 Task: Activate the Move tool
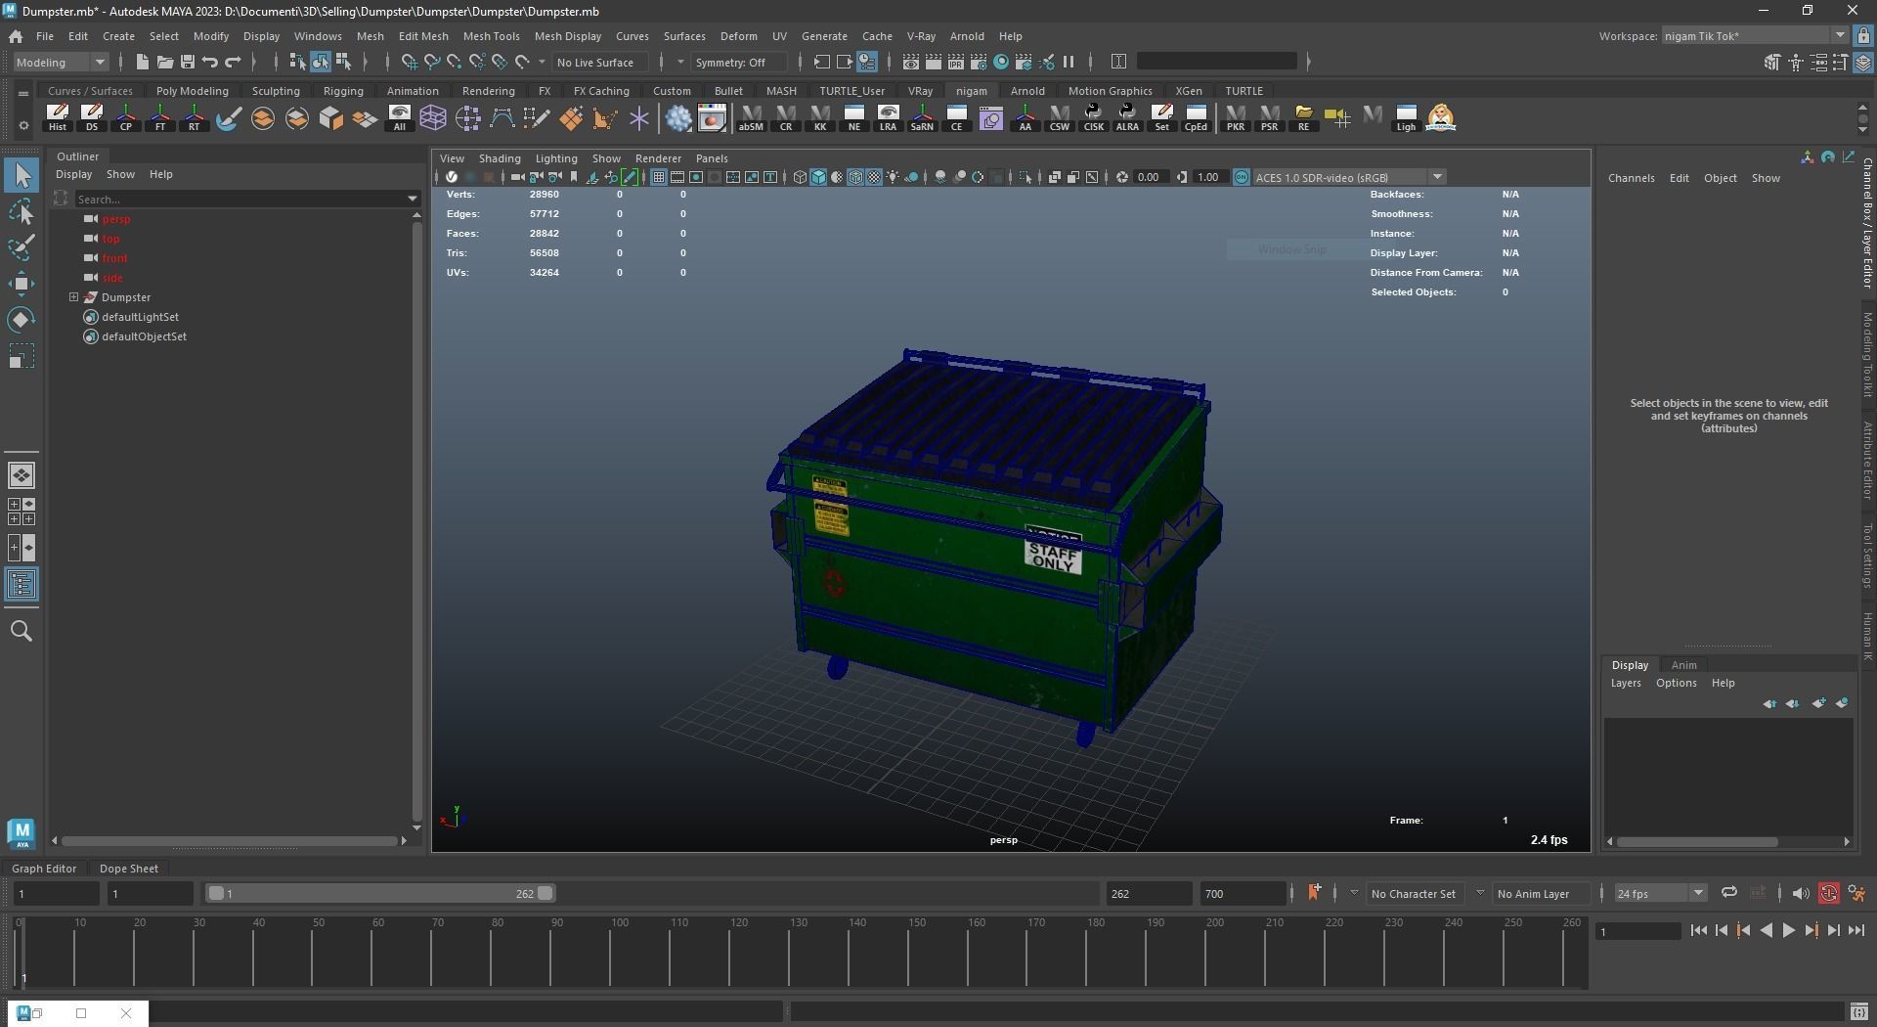[22, 284]
